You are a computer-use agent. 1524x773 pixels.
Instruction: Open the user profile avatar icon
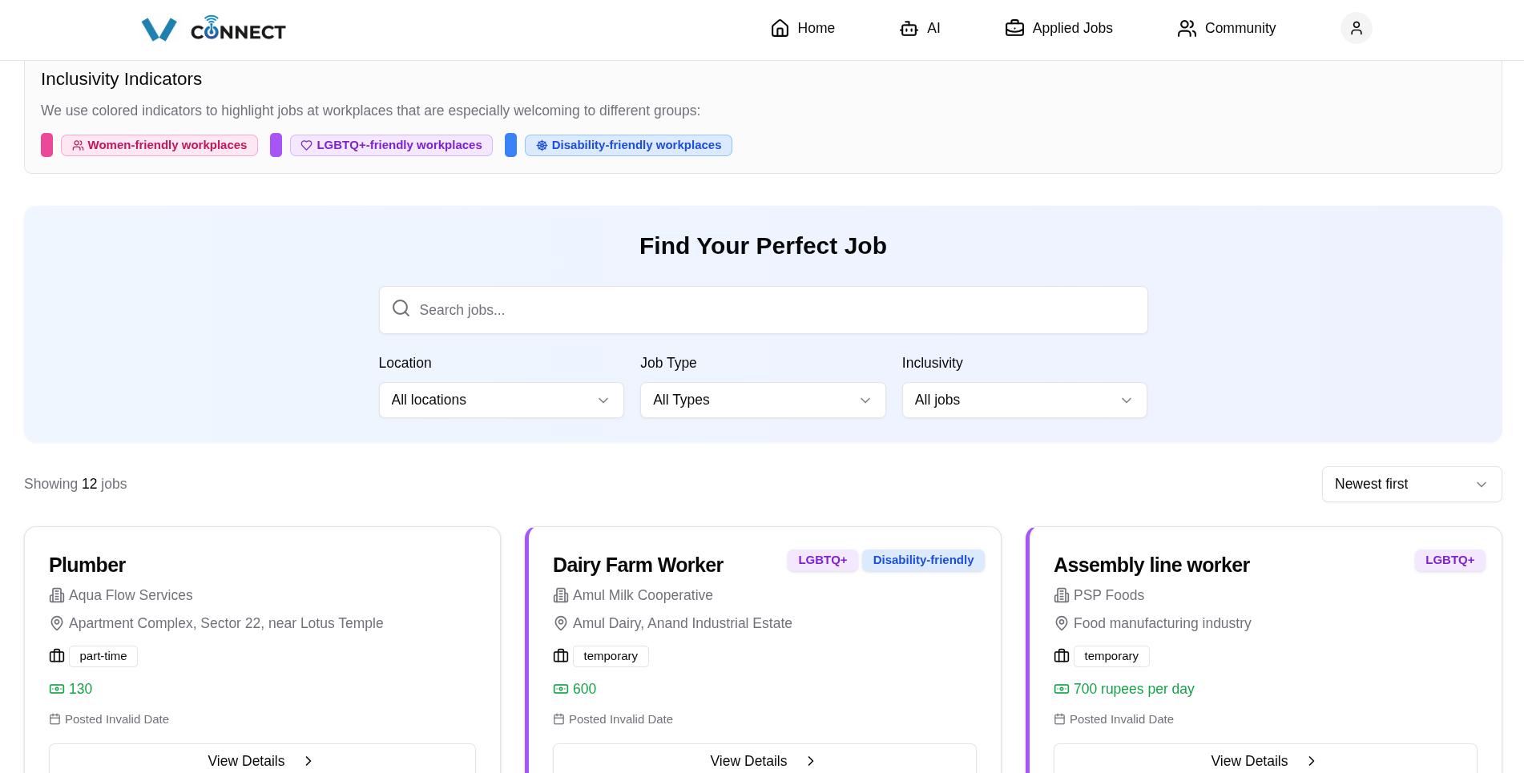(x=1356, y=28)
